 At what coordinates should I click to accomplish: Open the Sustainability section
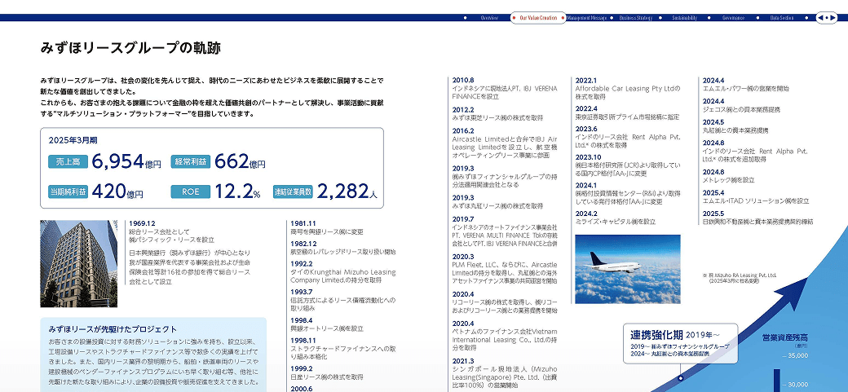(x=684, y=17)
